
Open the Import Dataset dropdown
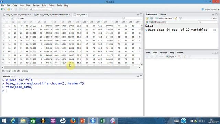(x=164, y=18)
